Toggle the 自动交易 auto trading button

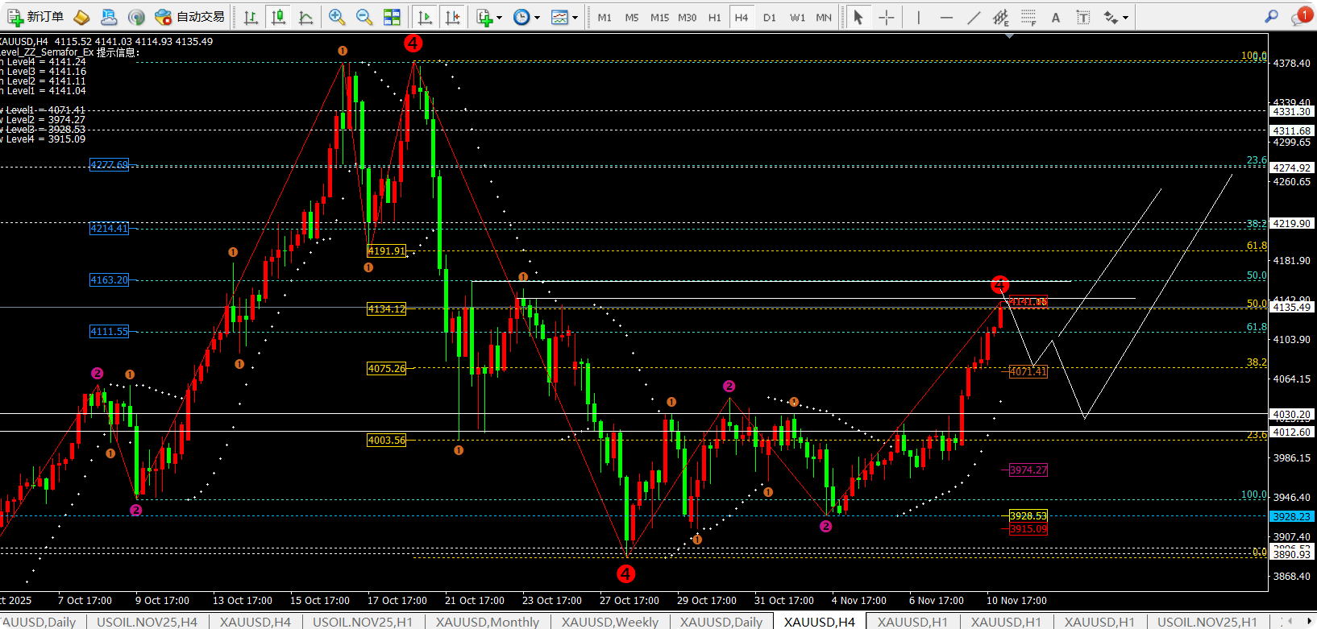click(190, 17)
